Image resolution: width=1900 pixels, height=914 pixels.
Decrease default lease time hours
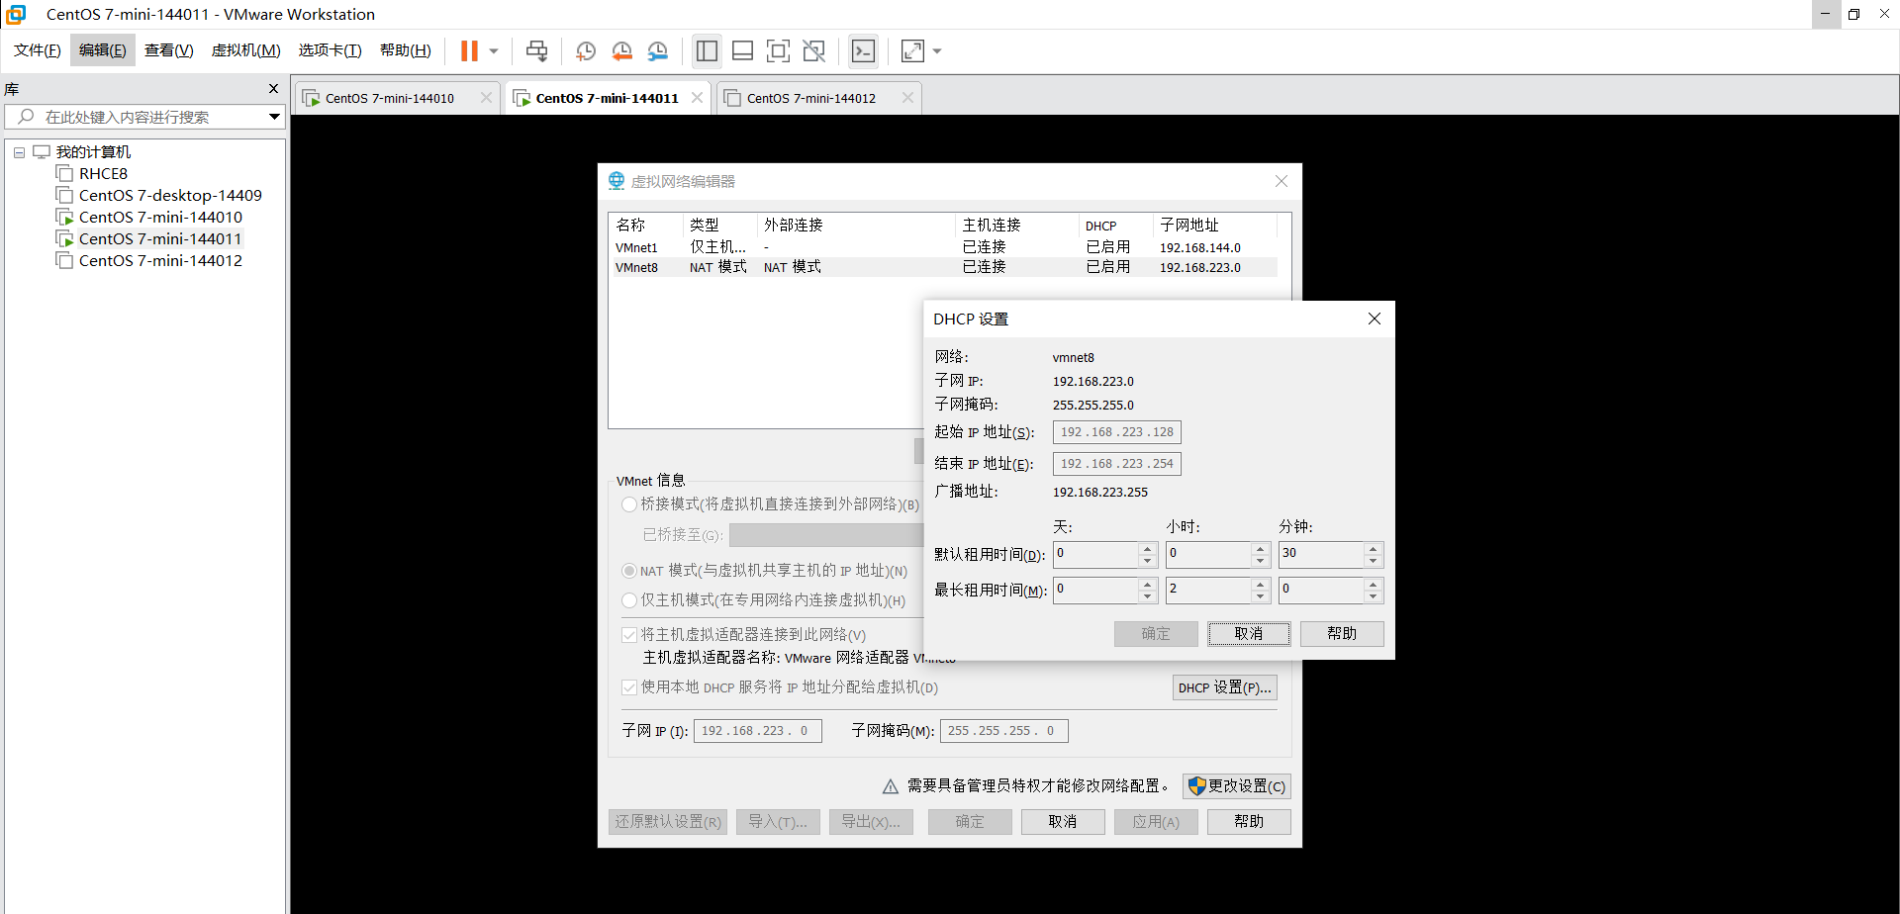[x=1261, y=561]
